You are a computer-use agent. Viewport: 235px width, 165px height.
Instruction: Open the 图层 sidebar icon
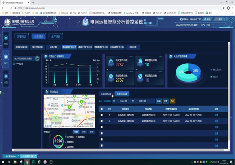point(6,40)
